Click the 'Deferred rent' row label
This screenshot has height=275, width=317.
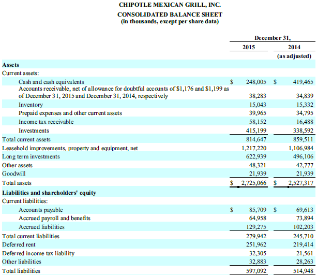point(19,244)
